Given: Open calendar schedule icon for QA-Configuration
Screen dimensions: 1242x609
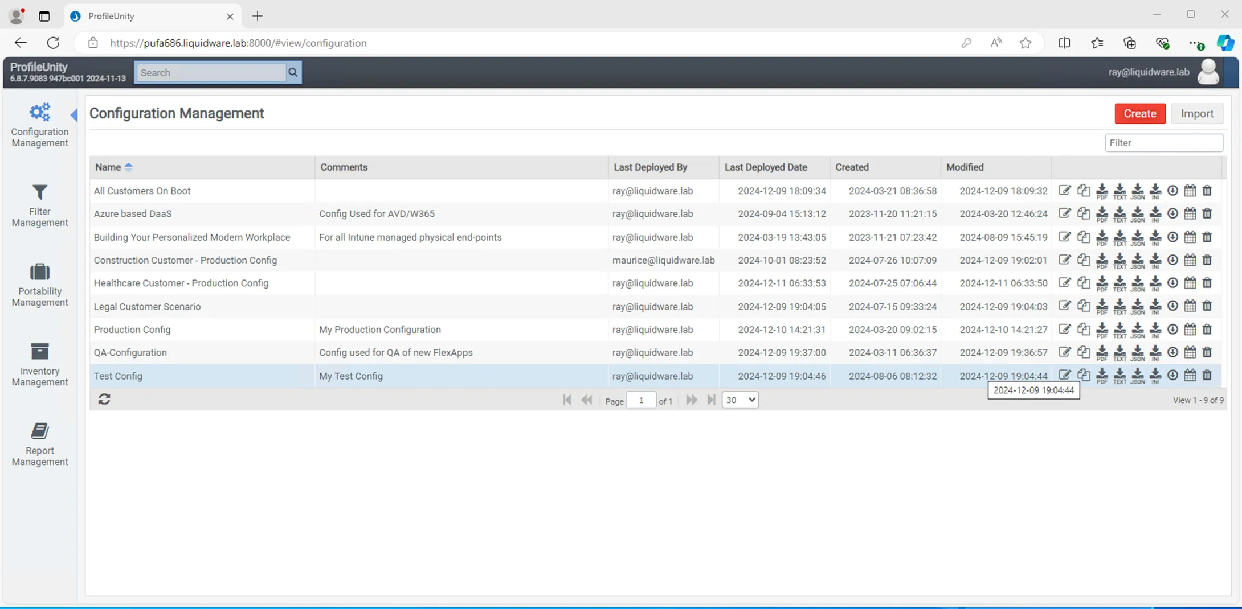Looking at the screenshot, I should [1190, 352].
